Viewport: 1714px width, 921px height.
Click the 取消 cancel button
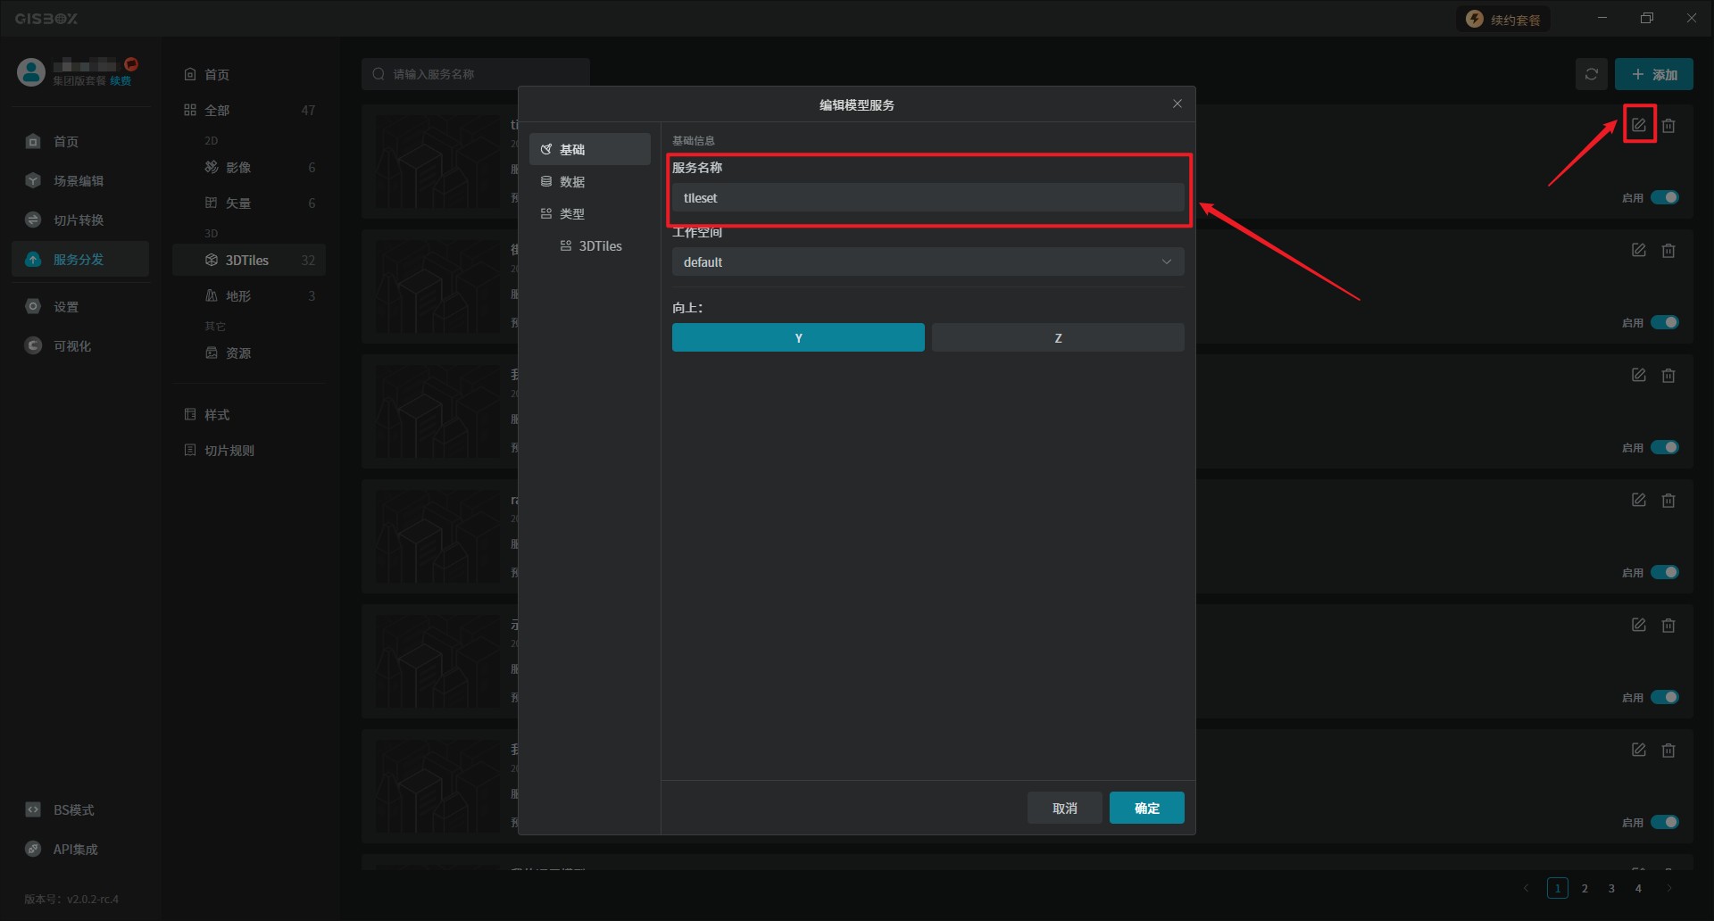[x=1064, y=809]
